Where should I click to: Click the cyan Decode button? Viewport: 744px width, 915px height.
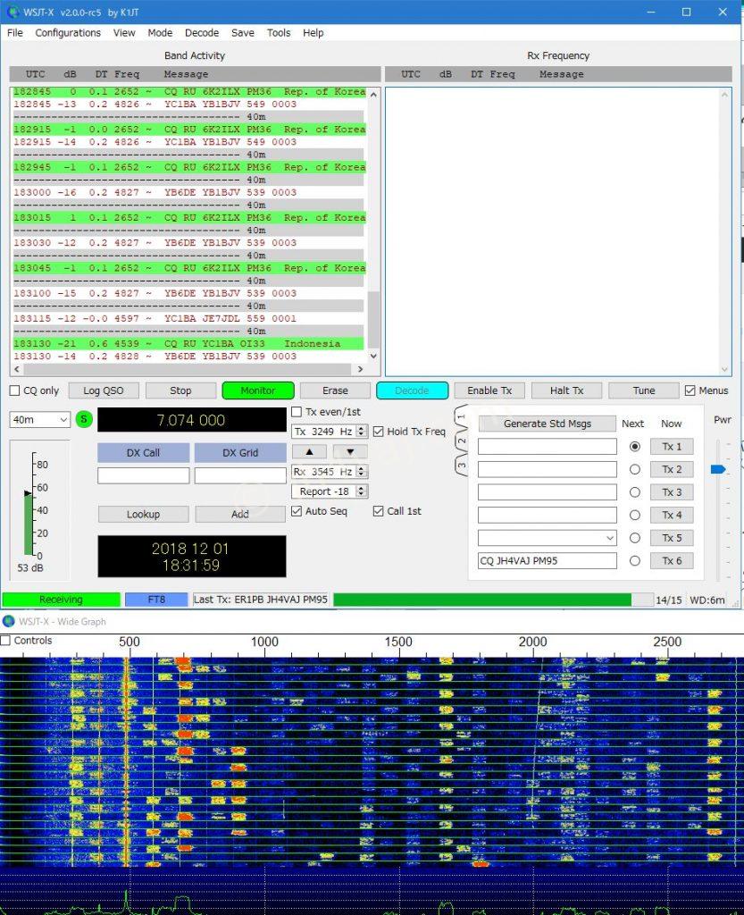[x=413, y=390]
